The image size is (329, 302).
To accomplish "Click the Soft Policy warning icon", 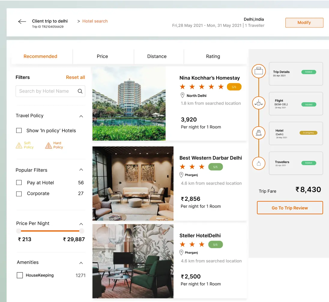I will click(19, 145).
